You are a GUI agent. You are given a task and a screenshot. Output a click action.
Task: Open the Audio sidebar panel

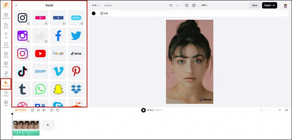pyautogui.click(x=6, y=74)
